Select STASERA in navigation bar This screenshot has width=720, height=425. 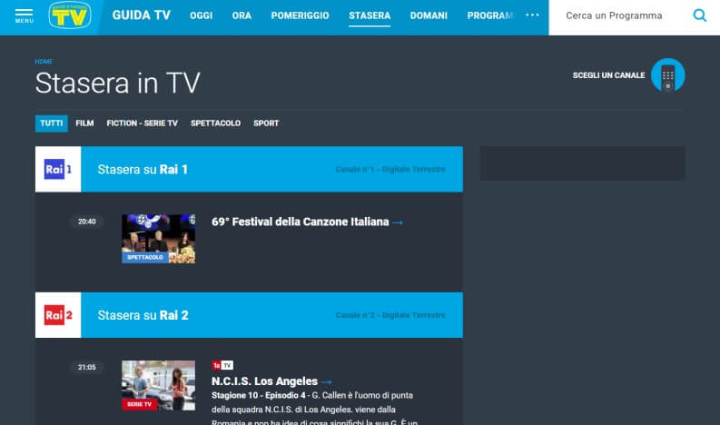point(370,15)
